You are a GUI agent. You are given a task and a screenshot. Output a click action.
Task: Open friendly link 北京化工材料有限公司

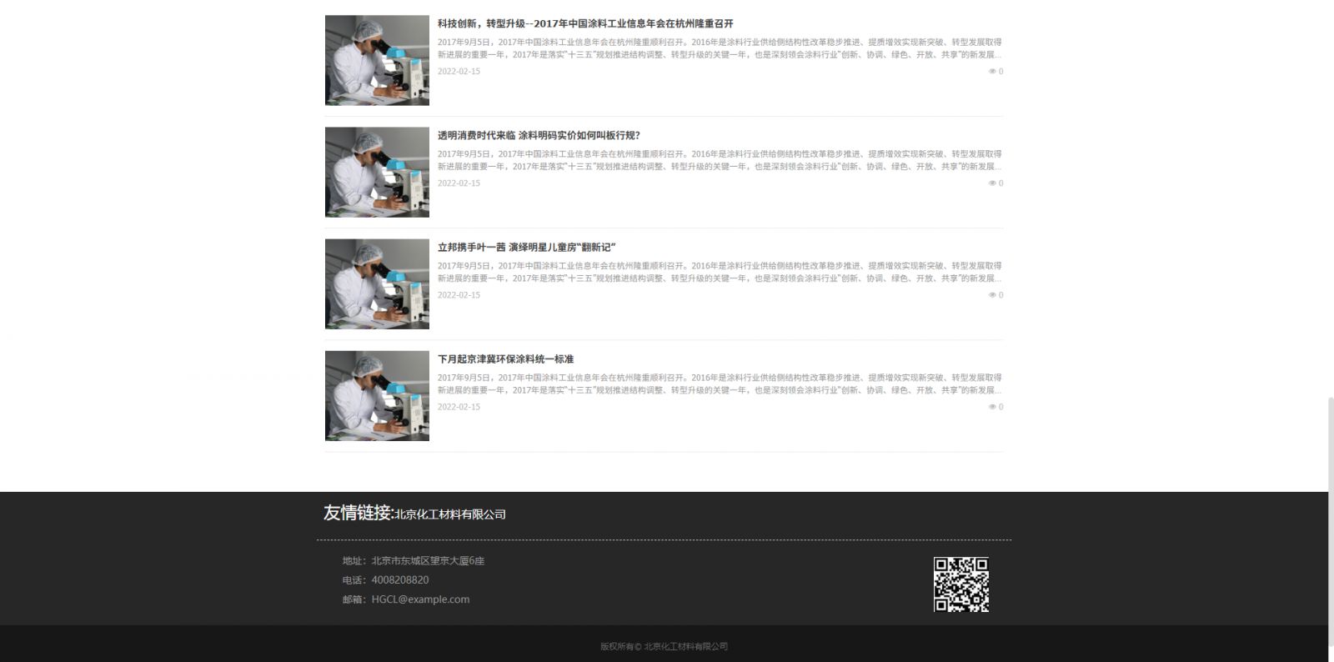(450, 514)
